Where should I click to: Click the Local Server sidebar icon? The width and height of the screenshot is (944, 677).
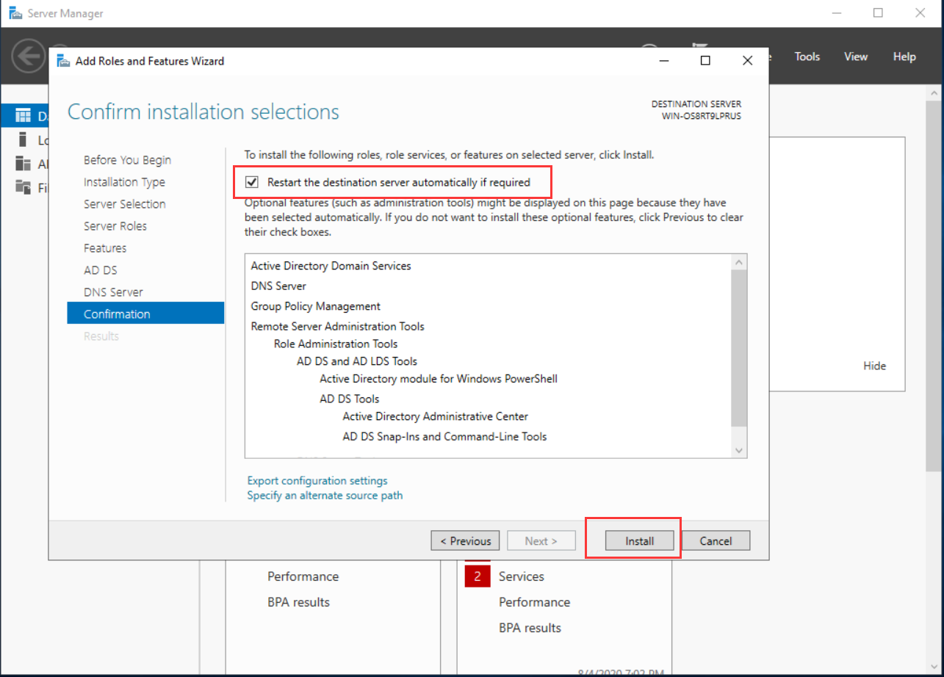pyautogui.click(x=24, y=140)
